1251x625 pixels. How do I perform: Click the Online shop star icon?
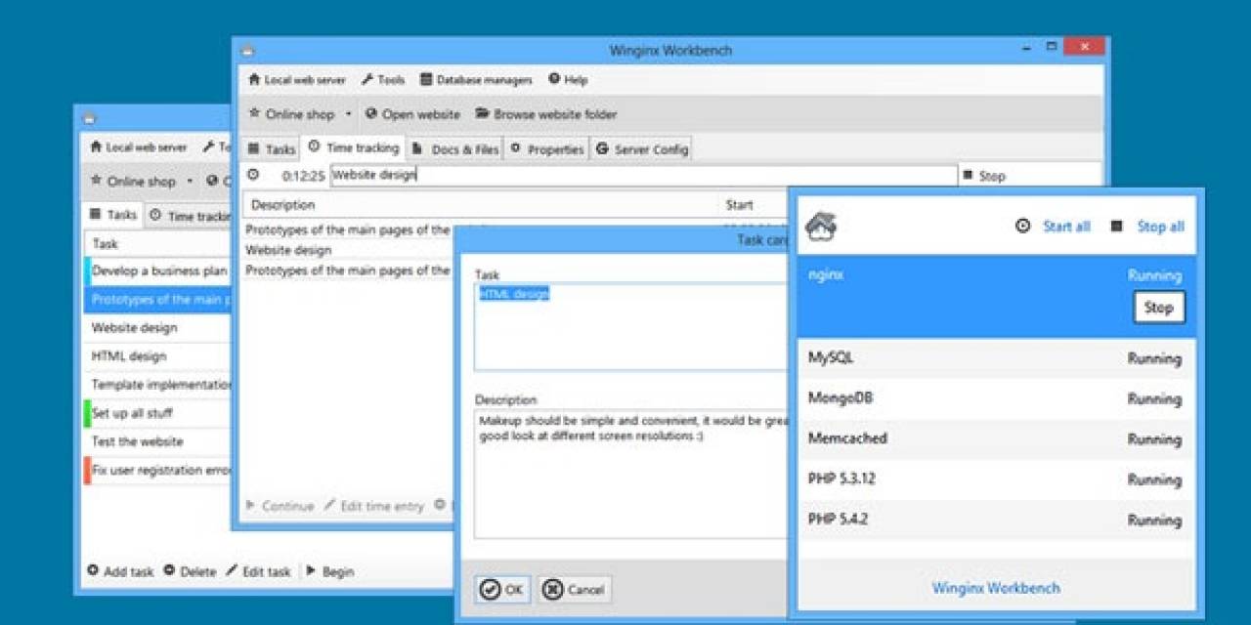256,114
